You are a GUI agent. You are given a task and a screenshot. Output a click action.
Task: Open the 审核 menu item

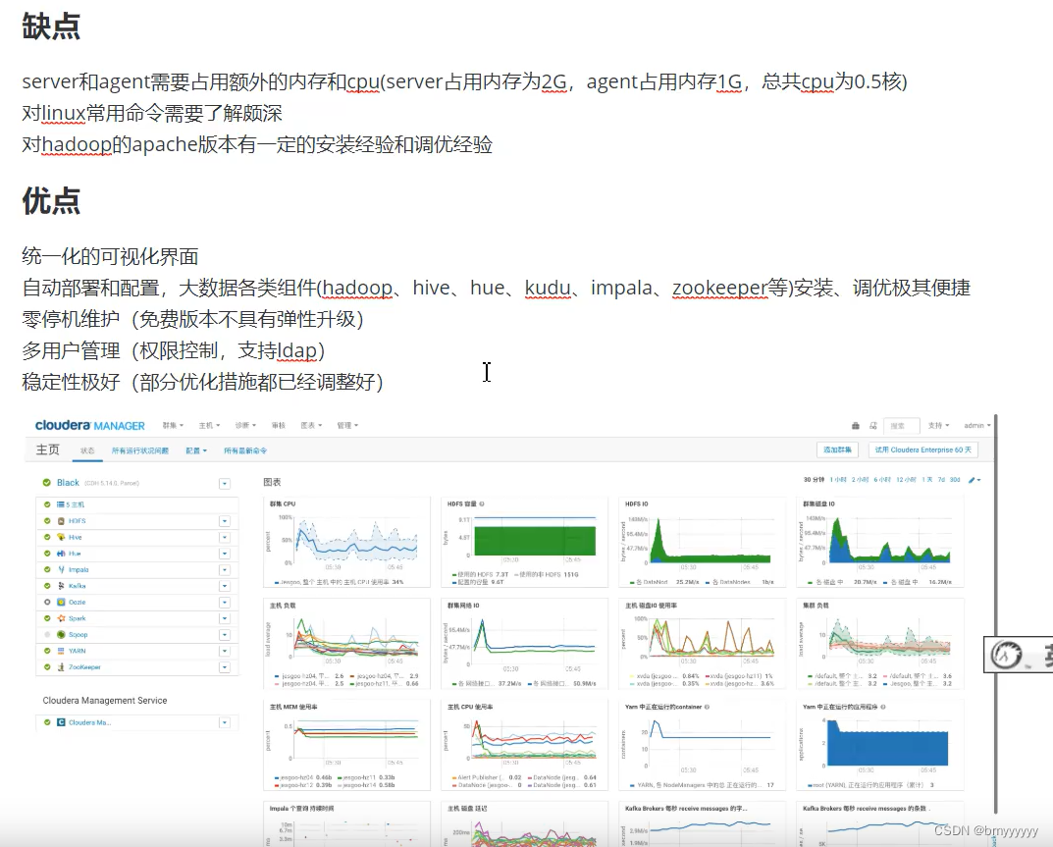tap(278, 426)
